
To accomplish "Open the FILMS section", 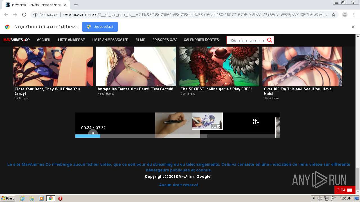I will (140, 40).
